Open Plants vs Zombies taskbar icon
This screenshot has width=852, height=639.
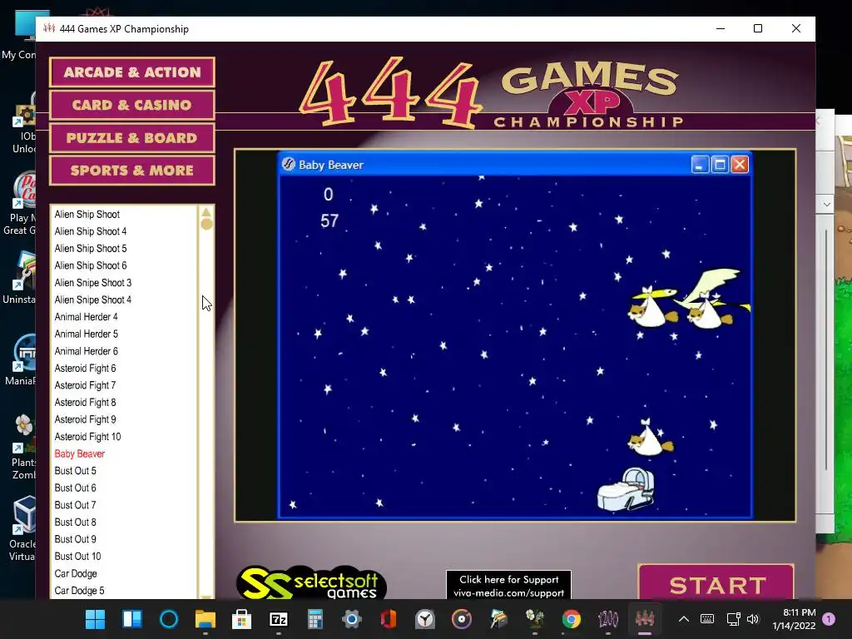click(x=535, y=619)
